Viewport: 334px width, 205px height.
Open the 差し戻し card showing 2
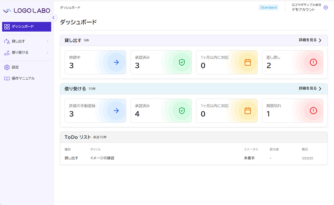pyautogui.click(x=292, y=62)
